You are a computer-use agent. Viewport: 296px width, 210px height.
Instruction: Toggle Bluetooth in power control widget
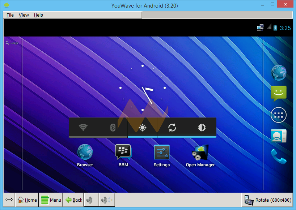[113, 128]
